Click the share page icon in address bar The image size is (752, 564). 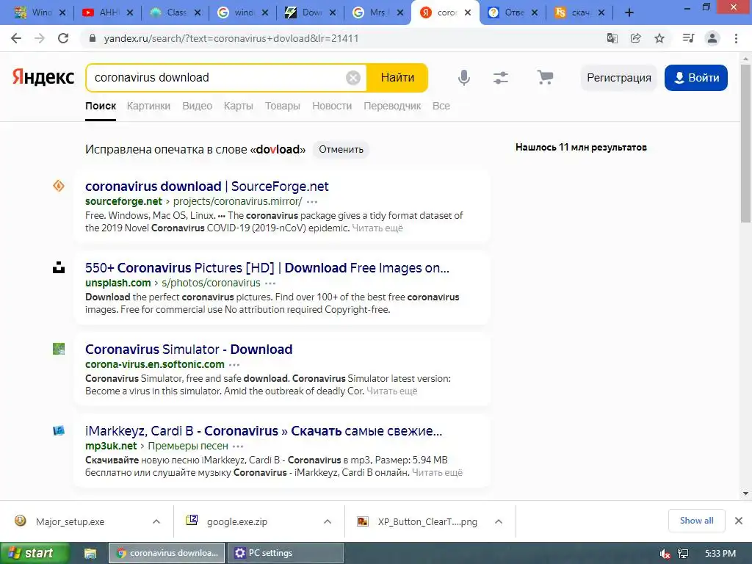coord(635,38)
